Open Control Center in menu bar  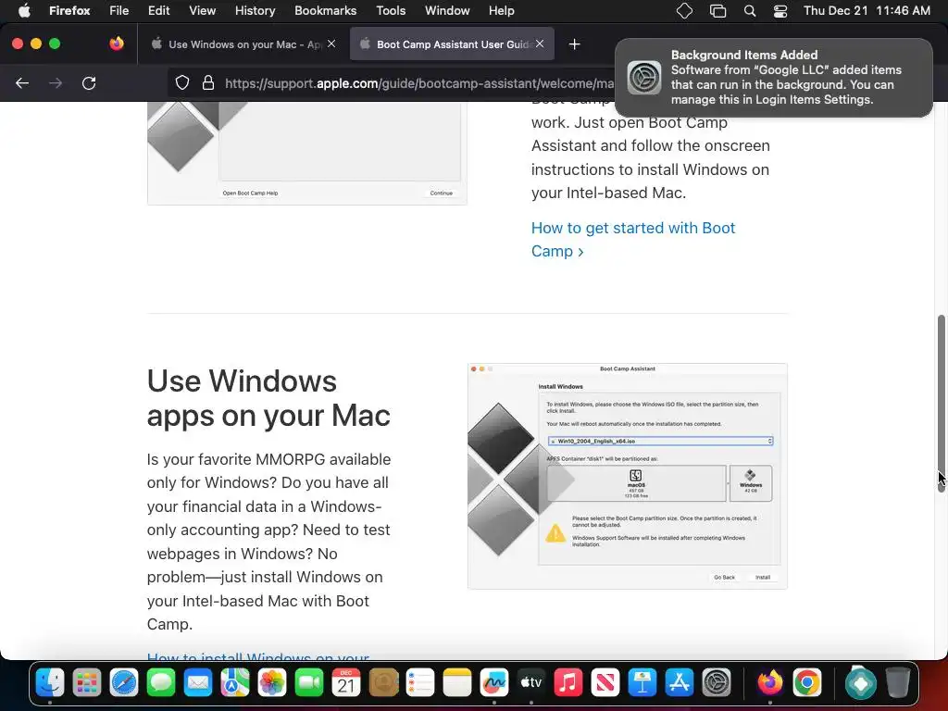[780, 10]
